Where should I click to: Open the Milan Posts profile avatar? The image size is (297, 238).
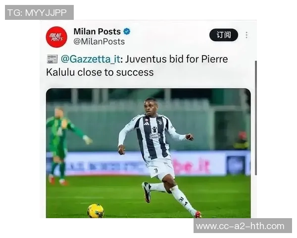click(56, 37)
